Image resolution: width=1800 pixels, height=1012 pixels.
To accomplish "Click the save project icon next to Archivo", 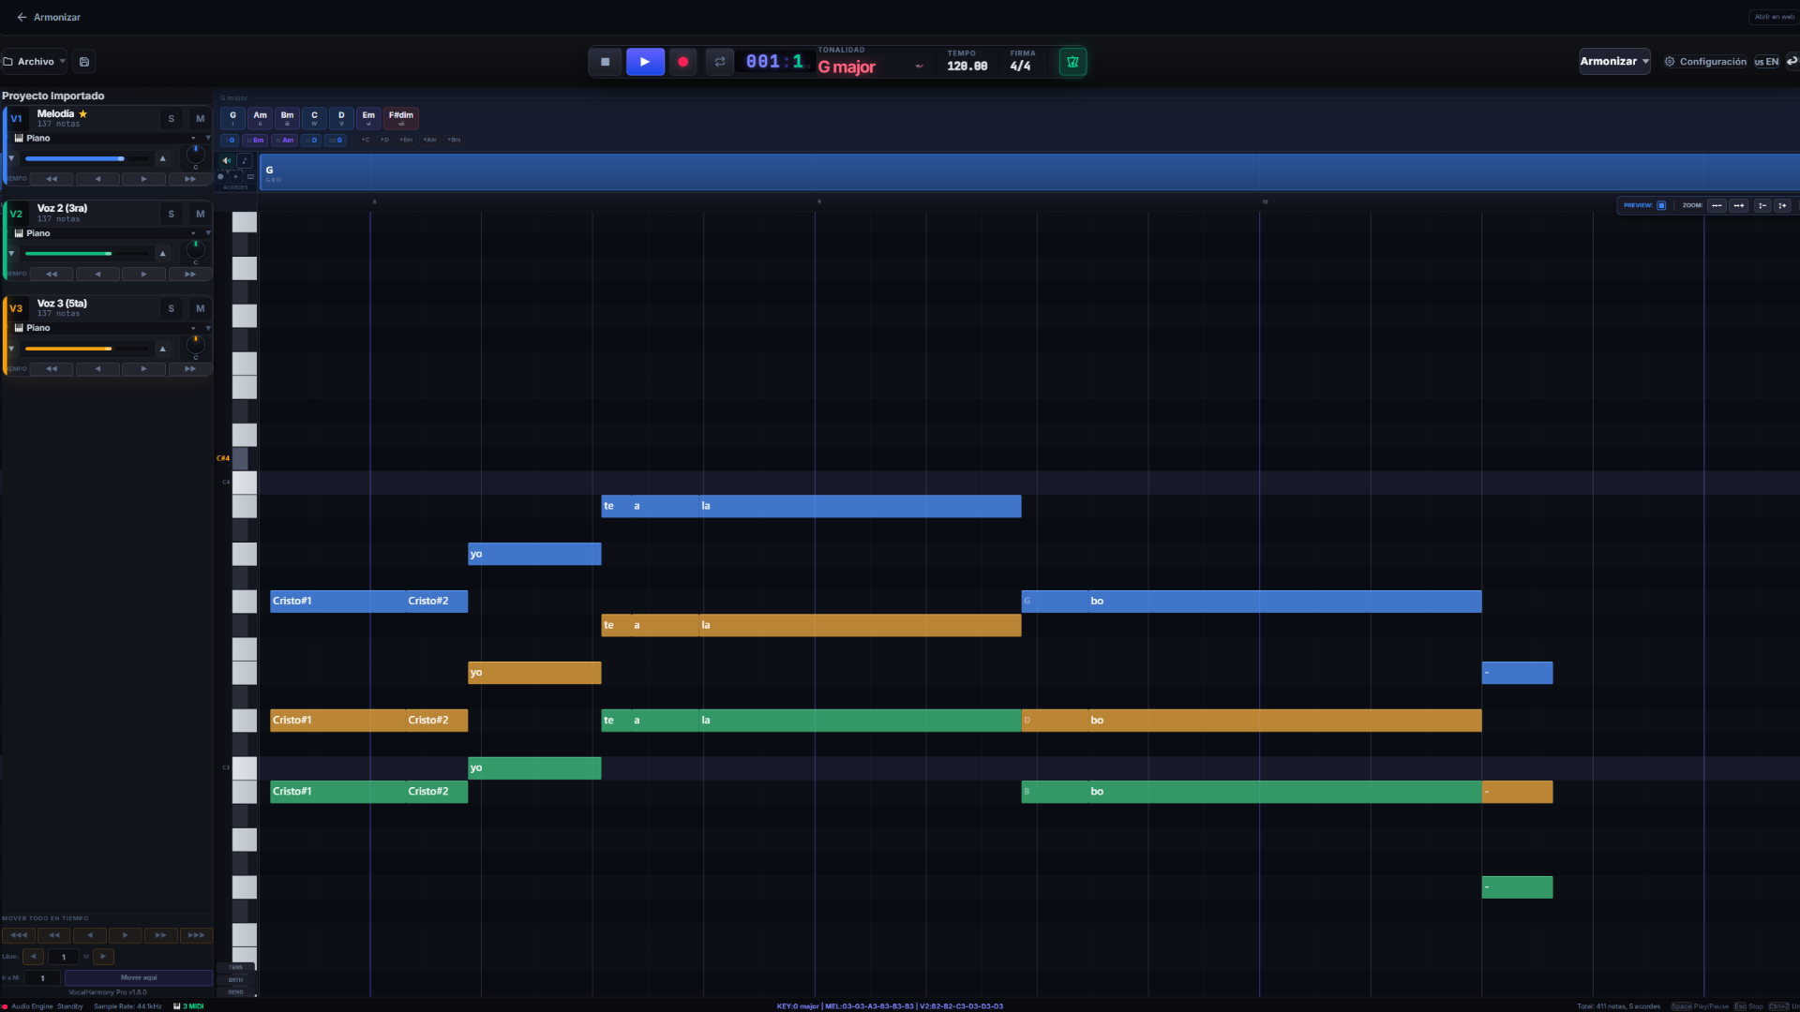I will (83, 61).
